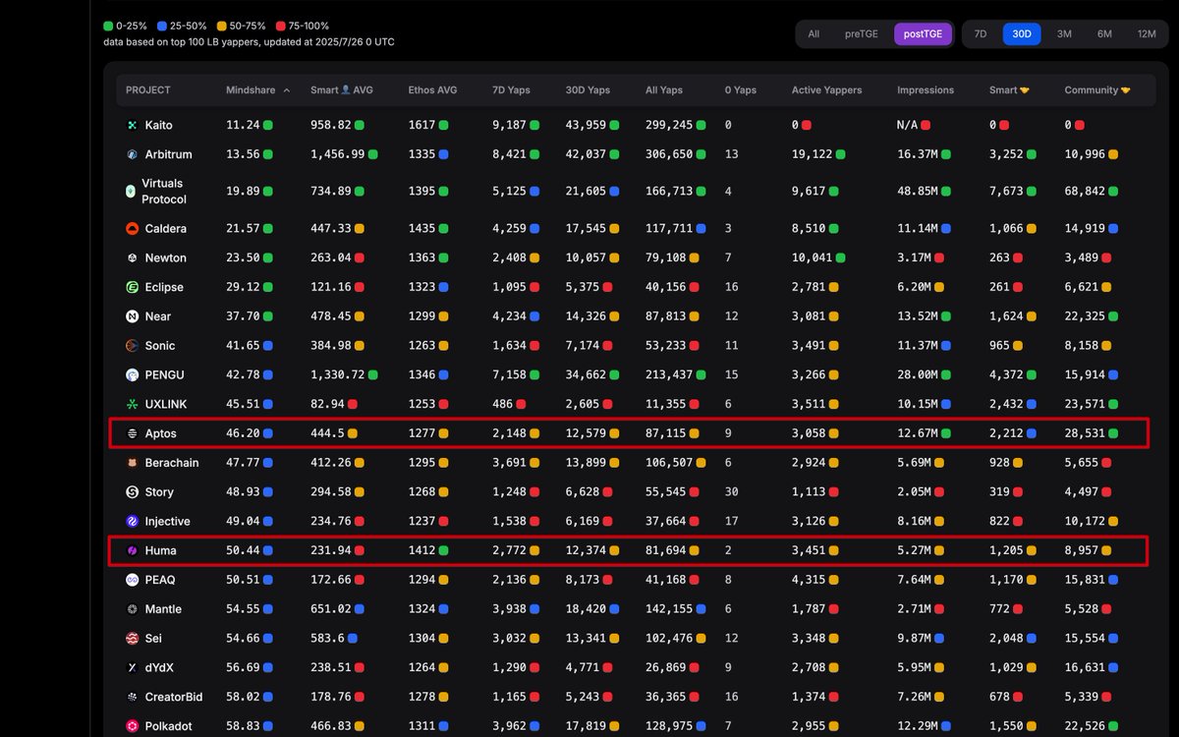Click the Arbitrum project logo icon
The height and width of the screenshot is (737, 1179).
[132, 155]
